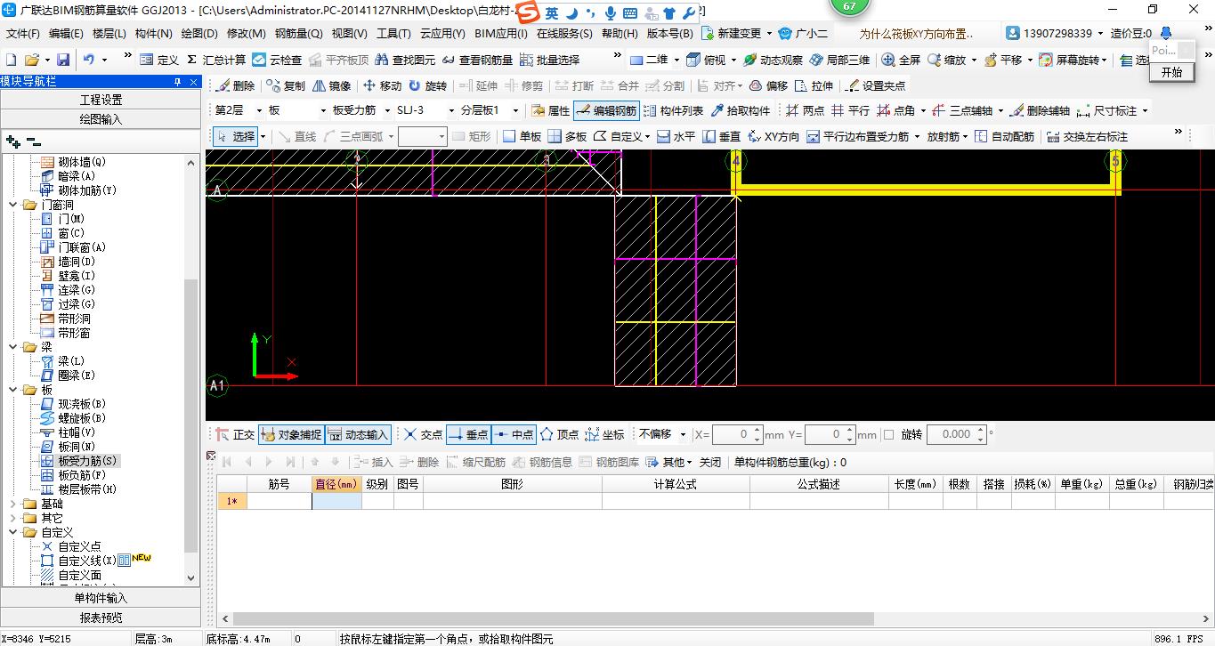The height and width of the screenshot is (646, 1215).
Task: Toggle 编辑钢筋 edit rebar mode
Action: pos(606,110)
